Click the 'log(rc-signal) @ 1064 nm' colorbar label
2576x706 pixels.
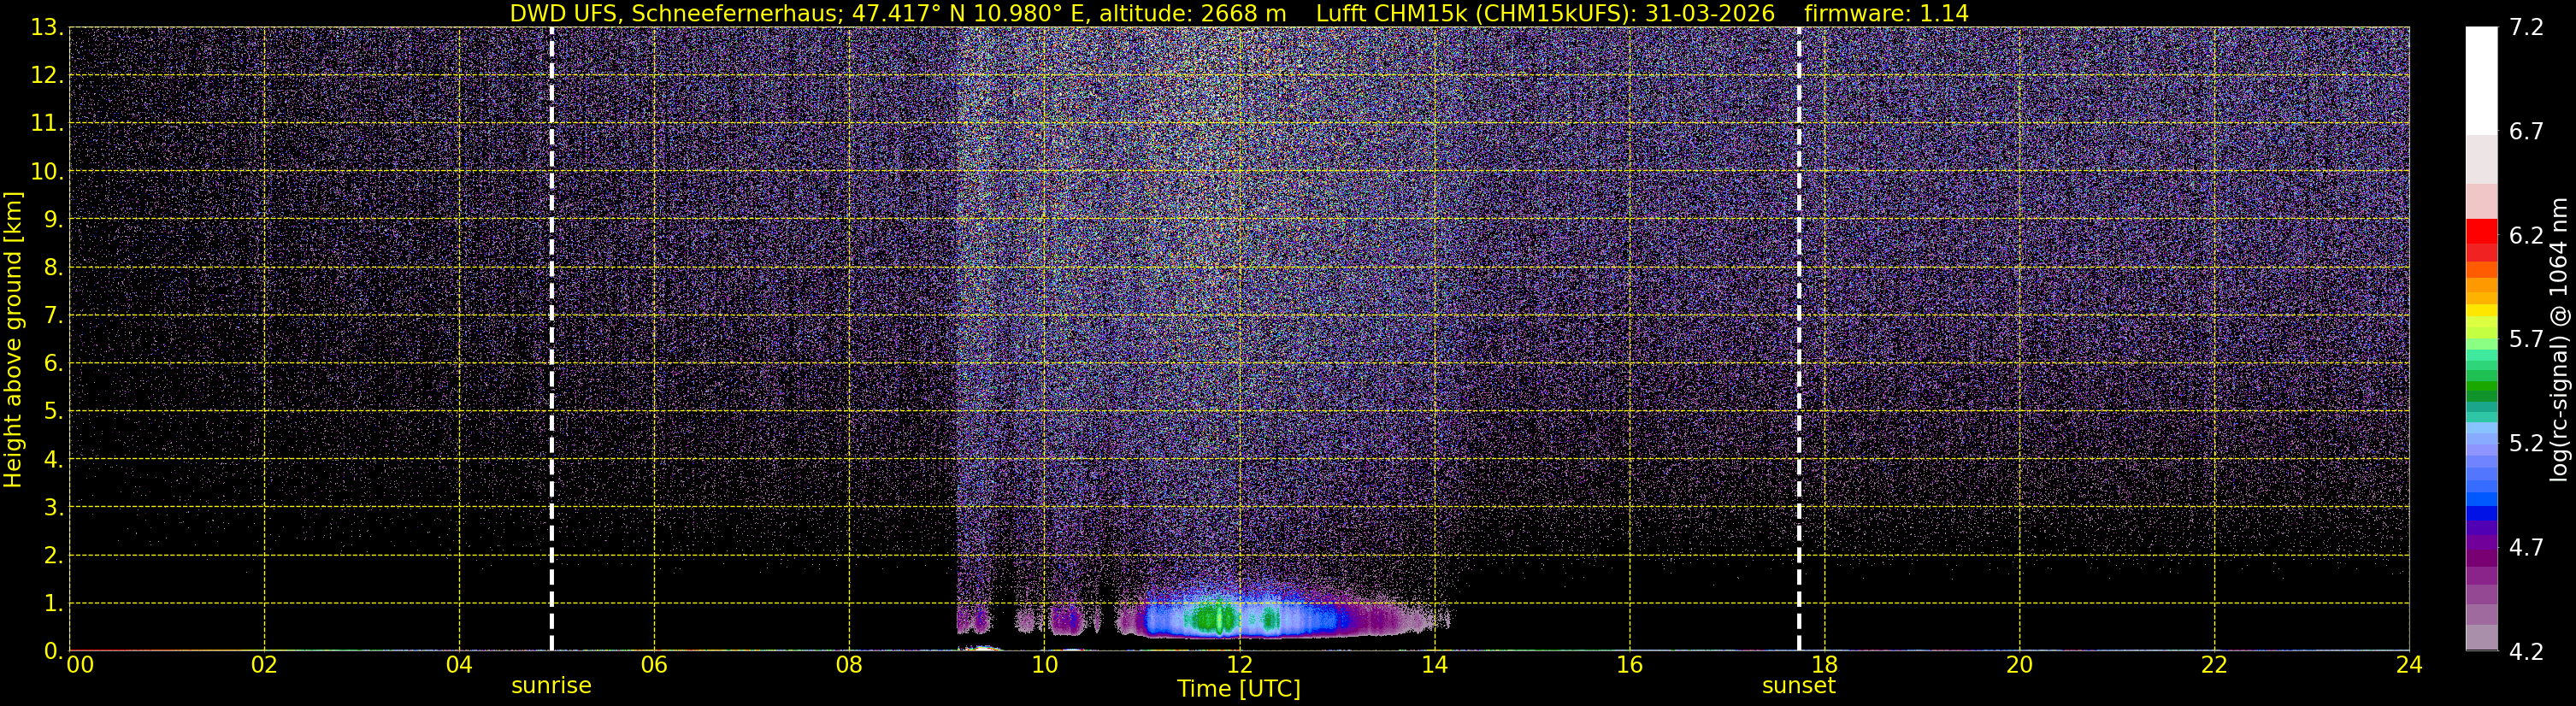tap(2558, 339)
